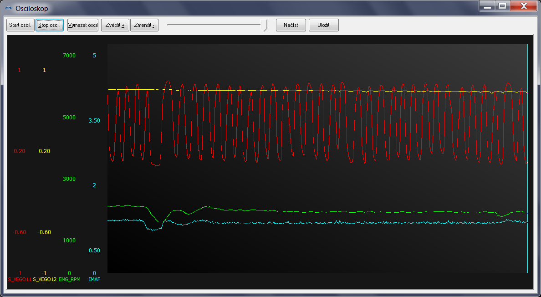Image resolution: width=541 pixels, height=297 pixels.
Task: Stop the oscilloscope with Stop oscil.
Action: [x=50, y=25]
